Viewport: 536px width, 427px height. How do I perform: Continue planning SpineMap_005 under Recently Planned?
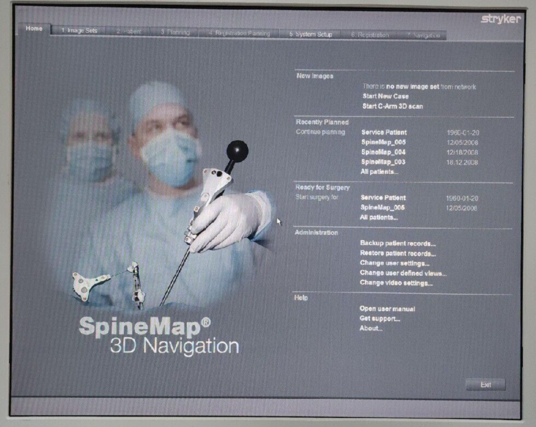click(x=383, y=142)
